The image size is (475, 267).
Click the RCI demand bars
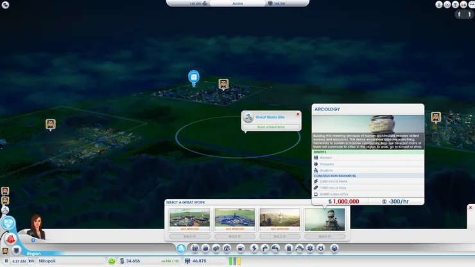(x=235, y=261)
